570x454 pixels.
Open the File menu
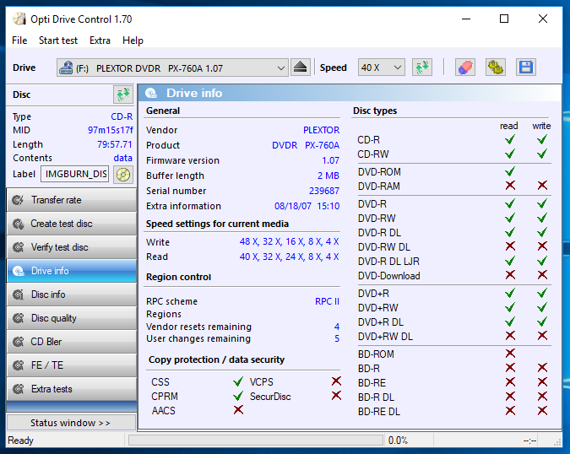(x=19, y=41)
